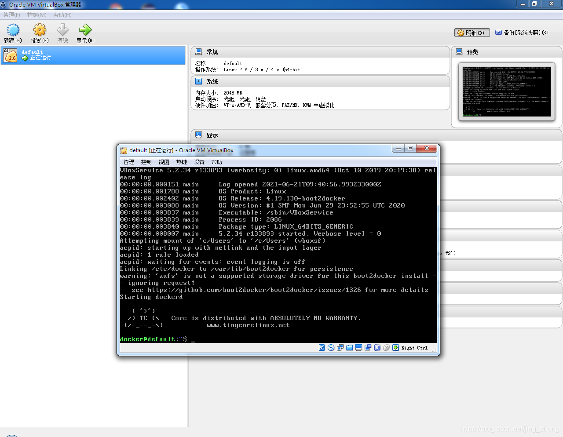The height and width of the screenshot is (437, 563).
Task: Click the VM preview thumbnail
Action: (x=506, y=91)
